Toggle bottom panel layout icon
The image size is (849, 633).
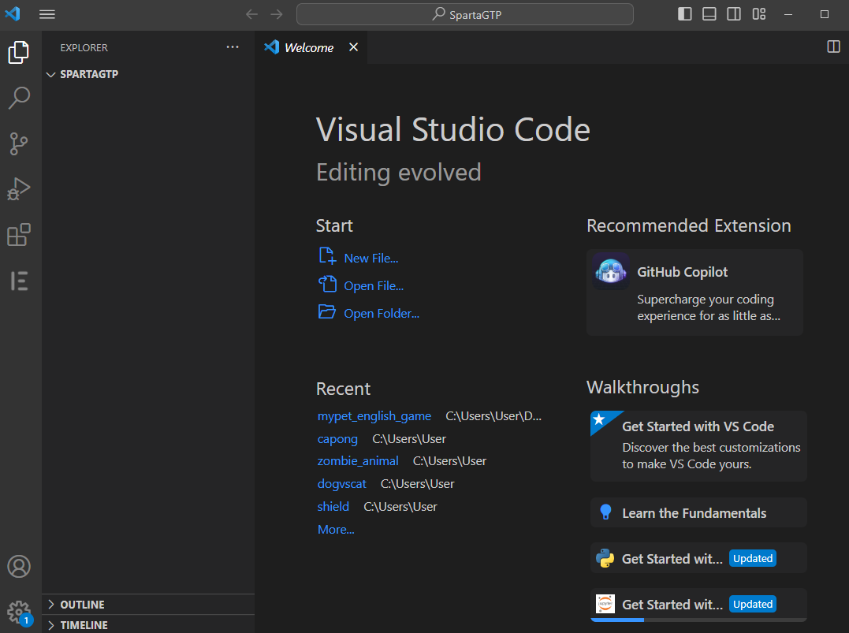coord(709,14)
